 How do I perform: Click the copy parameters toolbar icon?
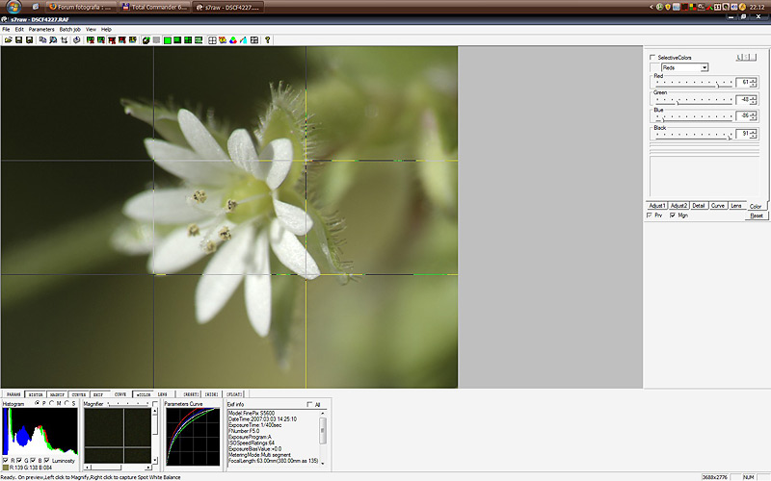click(x=42, y=40)
